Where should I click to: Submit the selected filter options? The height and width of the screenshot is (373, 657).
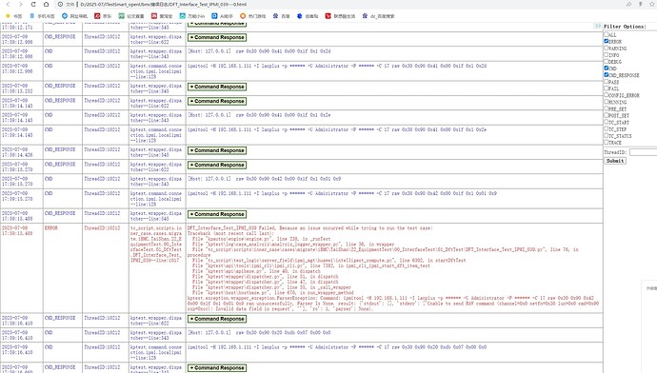pyautogui.click(x=615, y=161)
